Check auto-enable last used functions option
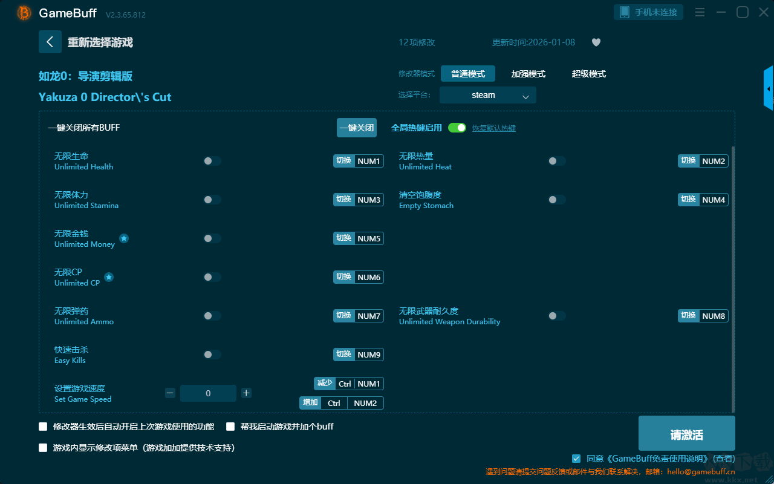This screenshot has width=774, height=484. (43, 427)
